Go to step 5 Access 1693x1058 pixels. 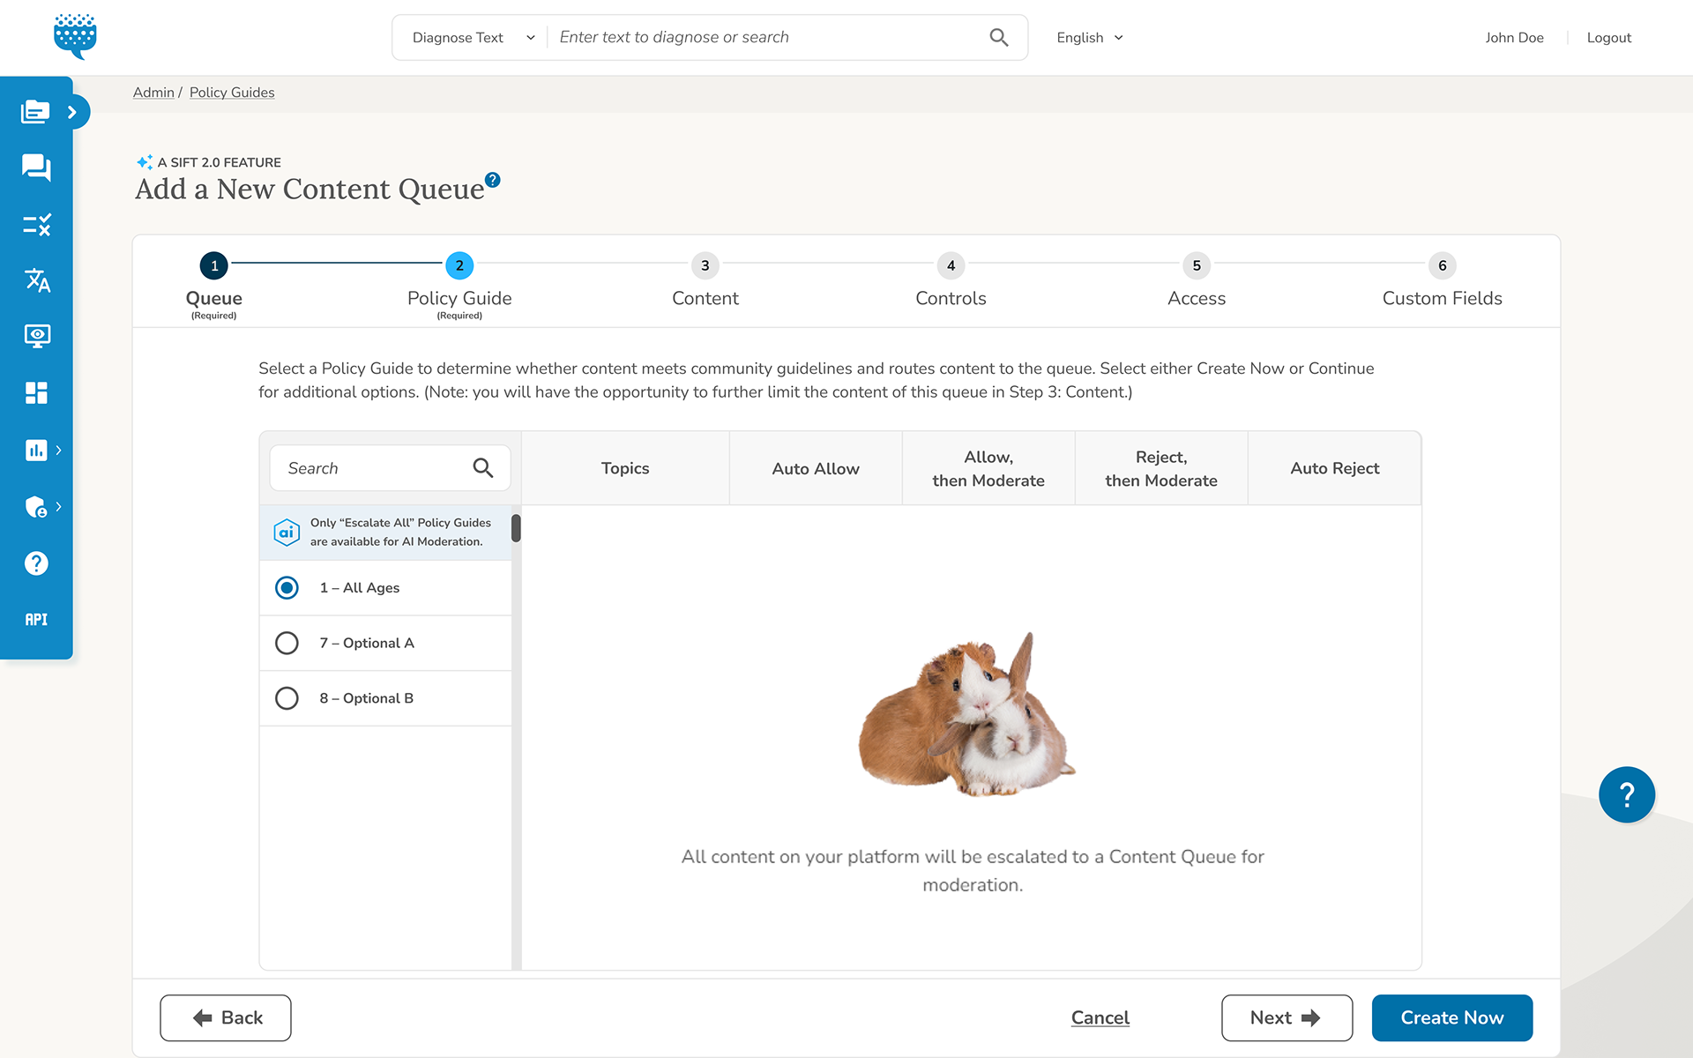[1197, 282]
